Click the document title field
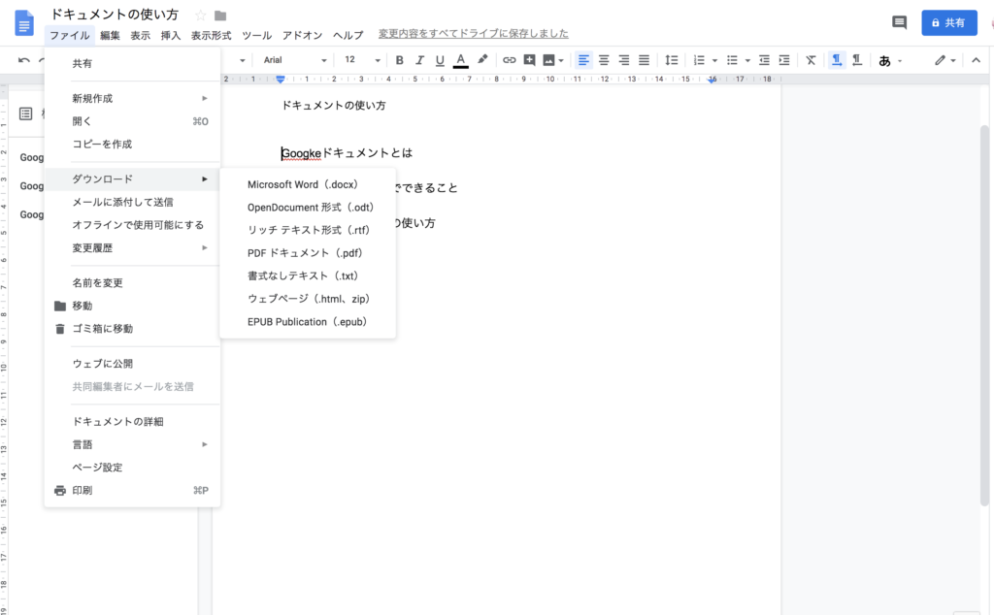 [115, 15]
